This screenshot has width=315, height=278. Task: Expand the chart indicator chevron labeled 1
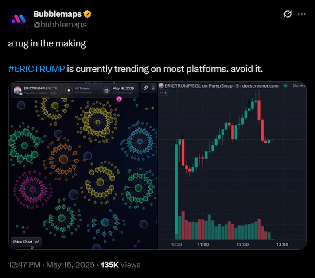[163, 93]
